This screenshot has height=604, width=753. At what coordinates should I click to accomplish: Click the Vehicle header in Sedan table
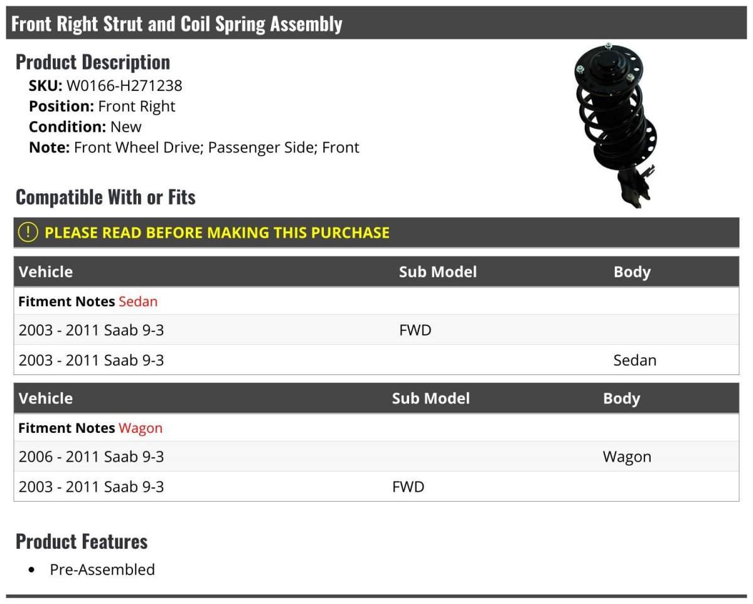click(46, 272)
